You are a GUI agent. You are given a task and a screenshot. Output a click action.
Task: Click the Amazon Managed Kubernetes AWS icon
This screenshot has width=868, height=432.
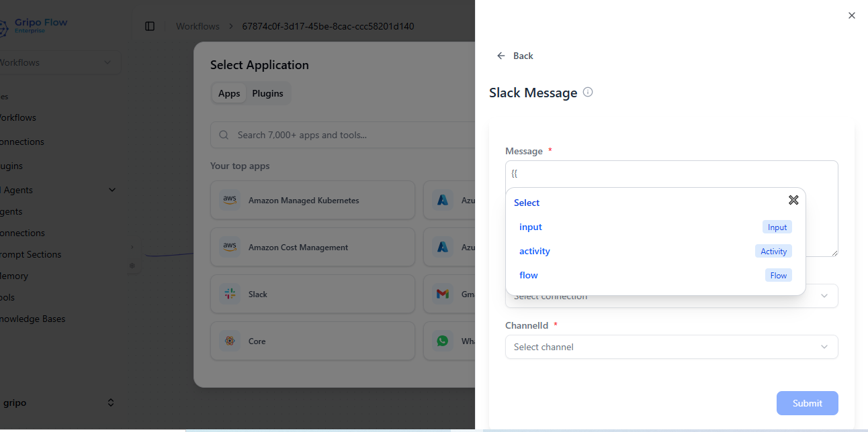coord(230,200)
